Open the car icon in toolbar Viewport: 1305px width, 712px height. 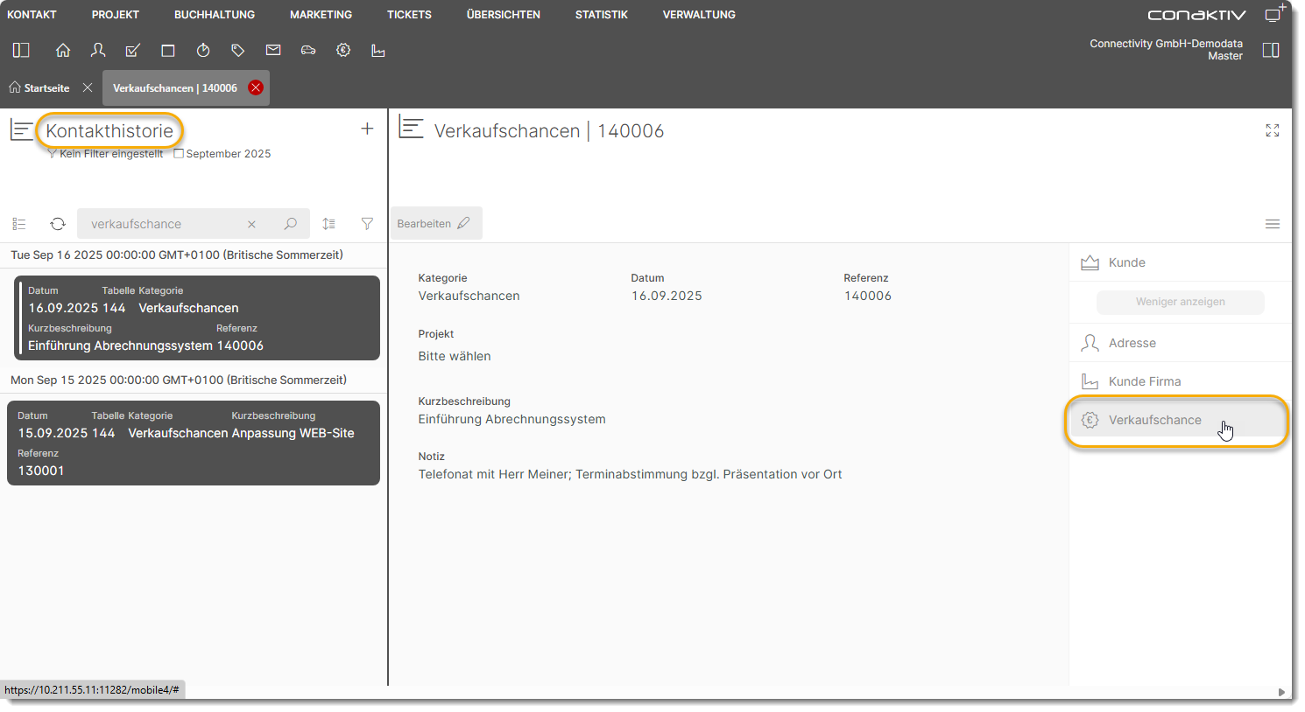pyautogui.click(x=308, y=51)
